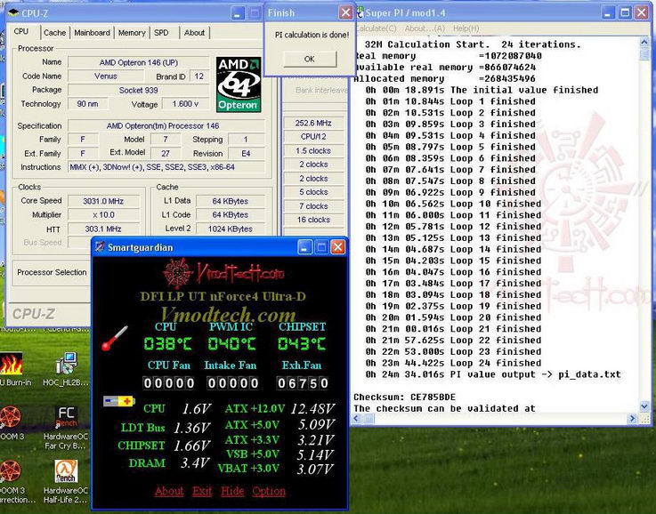Click the 1.5 clocks latency value
This screenshot has height=514, width=656.
point(313,150)
